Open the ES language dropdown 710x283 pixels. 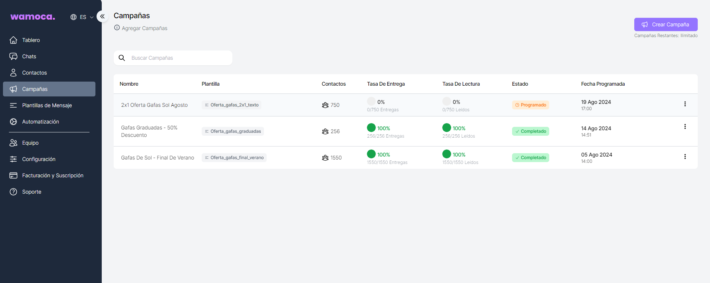click(x=82, y=17)
